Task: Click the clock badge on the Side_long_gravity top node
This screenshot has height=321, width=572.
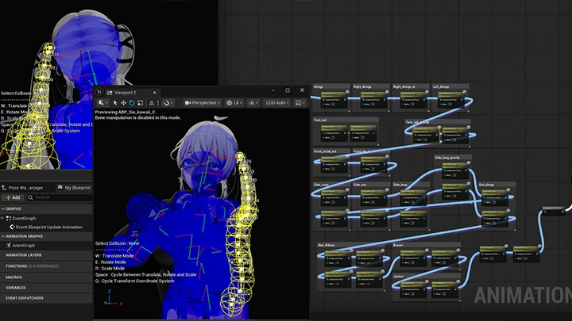Action: (469, 163)
